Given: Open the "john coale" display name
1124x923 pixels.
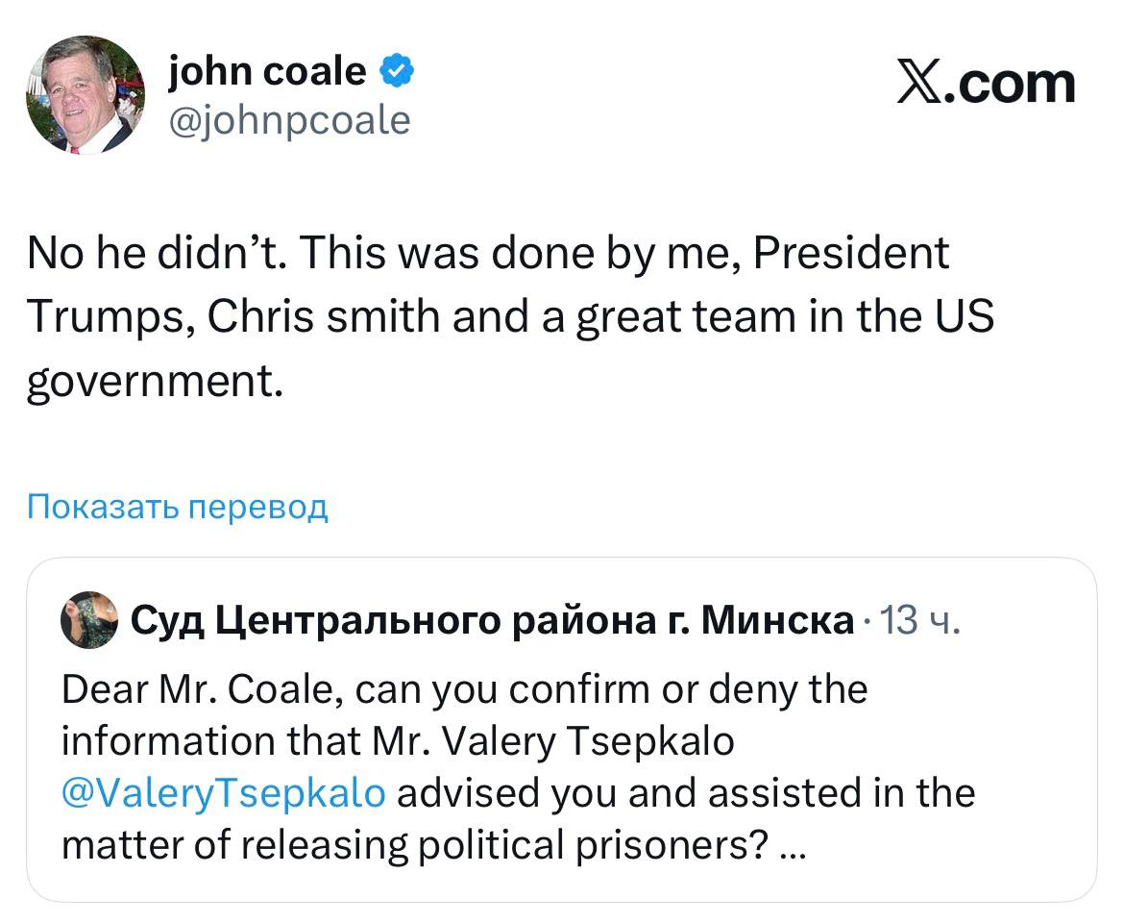Looking at the screenshot, I should click(x=267, y=71).
